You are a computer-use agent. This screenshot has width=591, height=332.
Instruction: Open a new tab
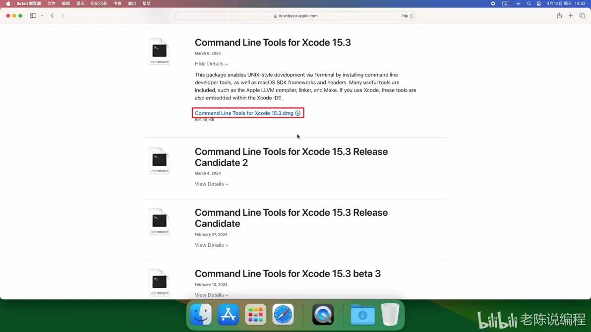pos(570,15)
